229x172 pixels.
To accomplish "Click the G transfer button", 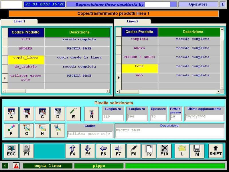I will tap(27, 131).
